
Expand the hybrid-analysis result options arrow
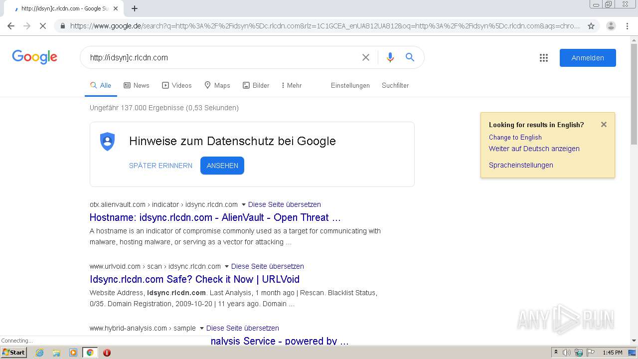pos(202,328)
